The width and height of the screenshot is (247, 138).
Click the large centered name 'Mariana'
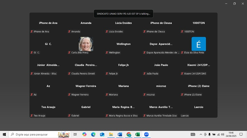click(123, 86)
